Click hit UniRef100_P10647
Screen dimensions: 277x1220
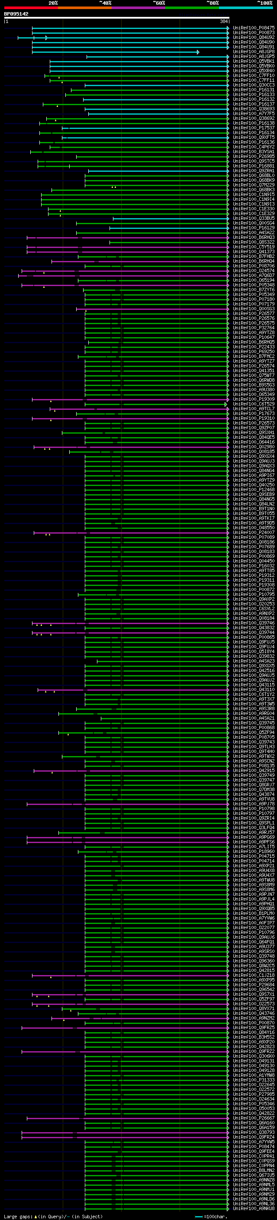(x=254, y=337)
